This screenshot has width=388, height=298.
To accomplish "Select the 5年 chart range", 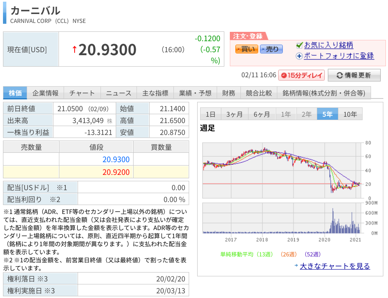I will click(x=327, y=114).
